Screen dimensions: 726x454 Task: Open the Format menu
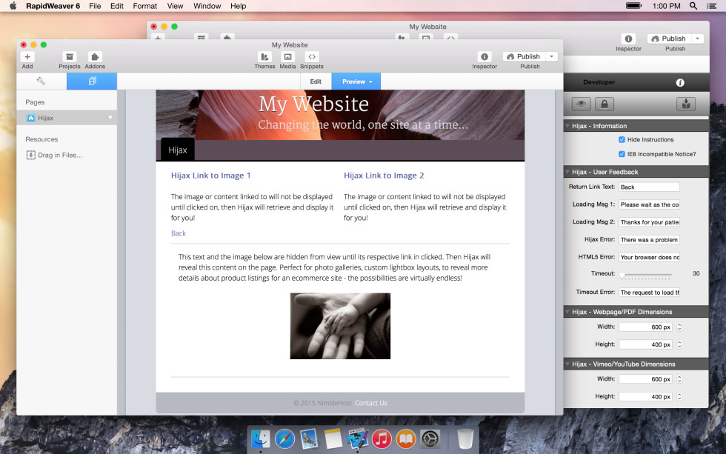145,6
